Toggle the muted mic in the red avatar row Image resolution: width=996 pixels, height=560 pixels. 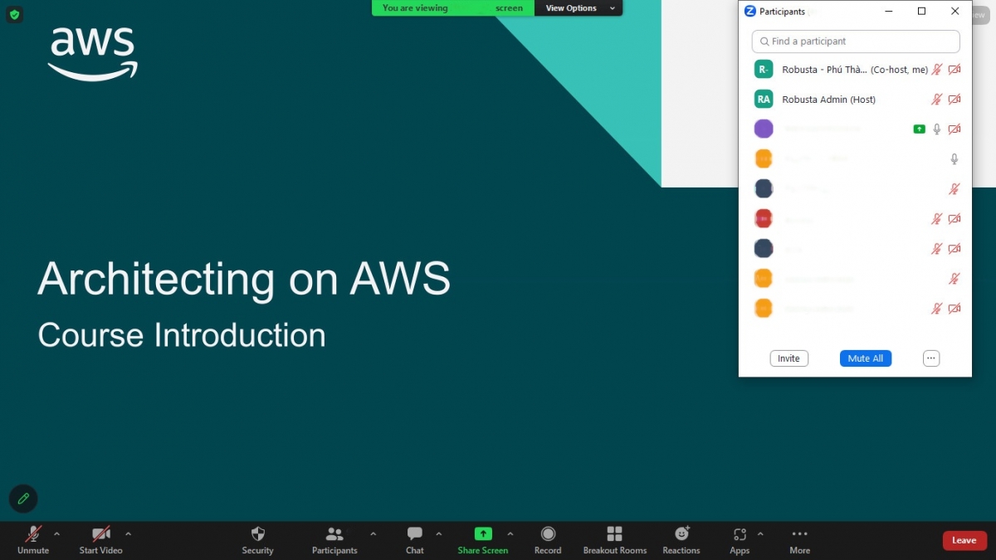tap(937, 218)
